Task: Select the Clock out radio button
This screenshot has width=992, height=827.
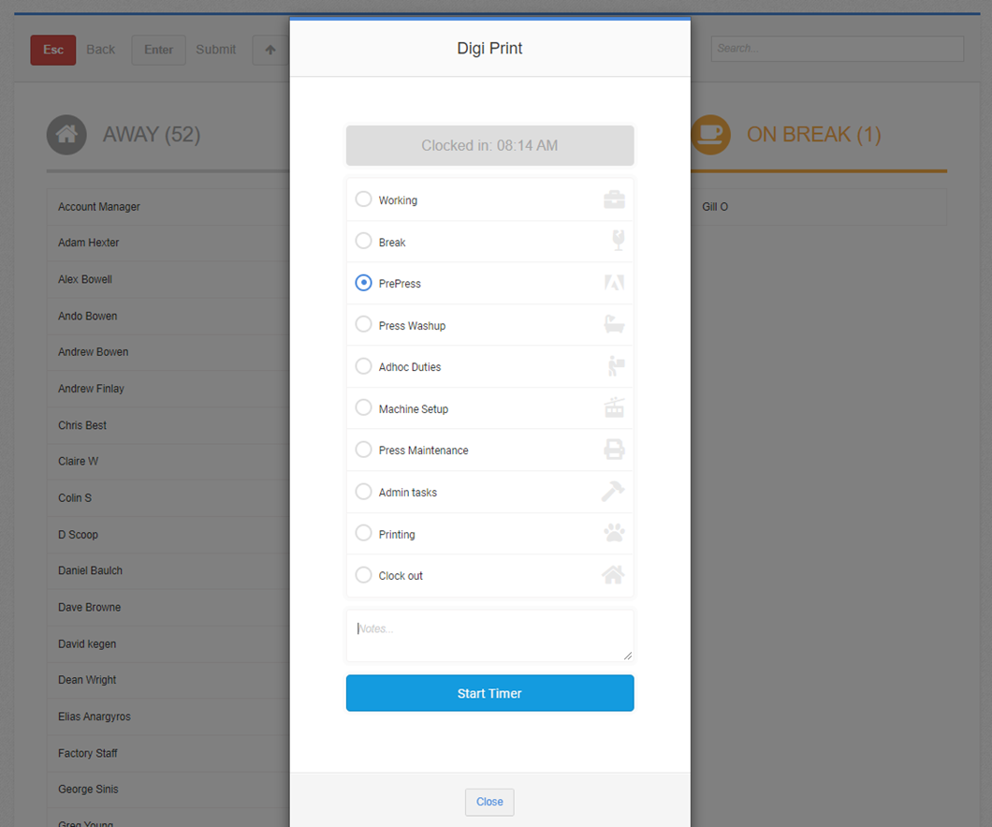Action: click(363, 574)
